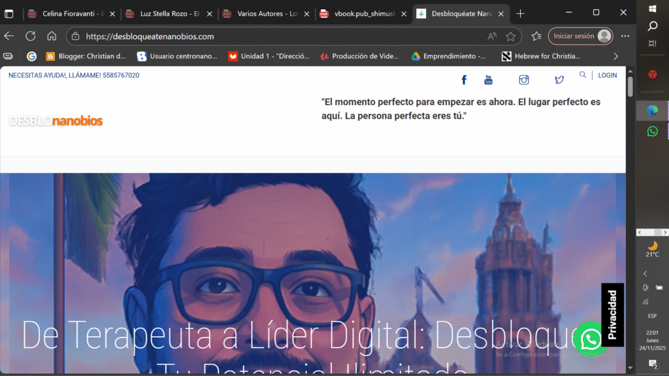Click the browser refresh button
669x376 pixels.
[x=31, y=37]
